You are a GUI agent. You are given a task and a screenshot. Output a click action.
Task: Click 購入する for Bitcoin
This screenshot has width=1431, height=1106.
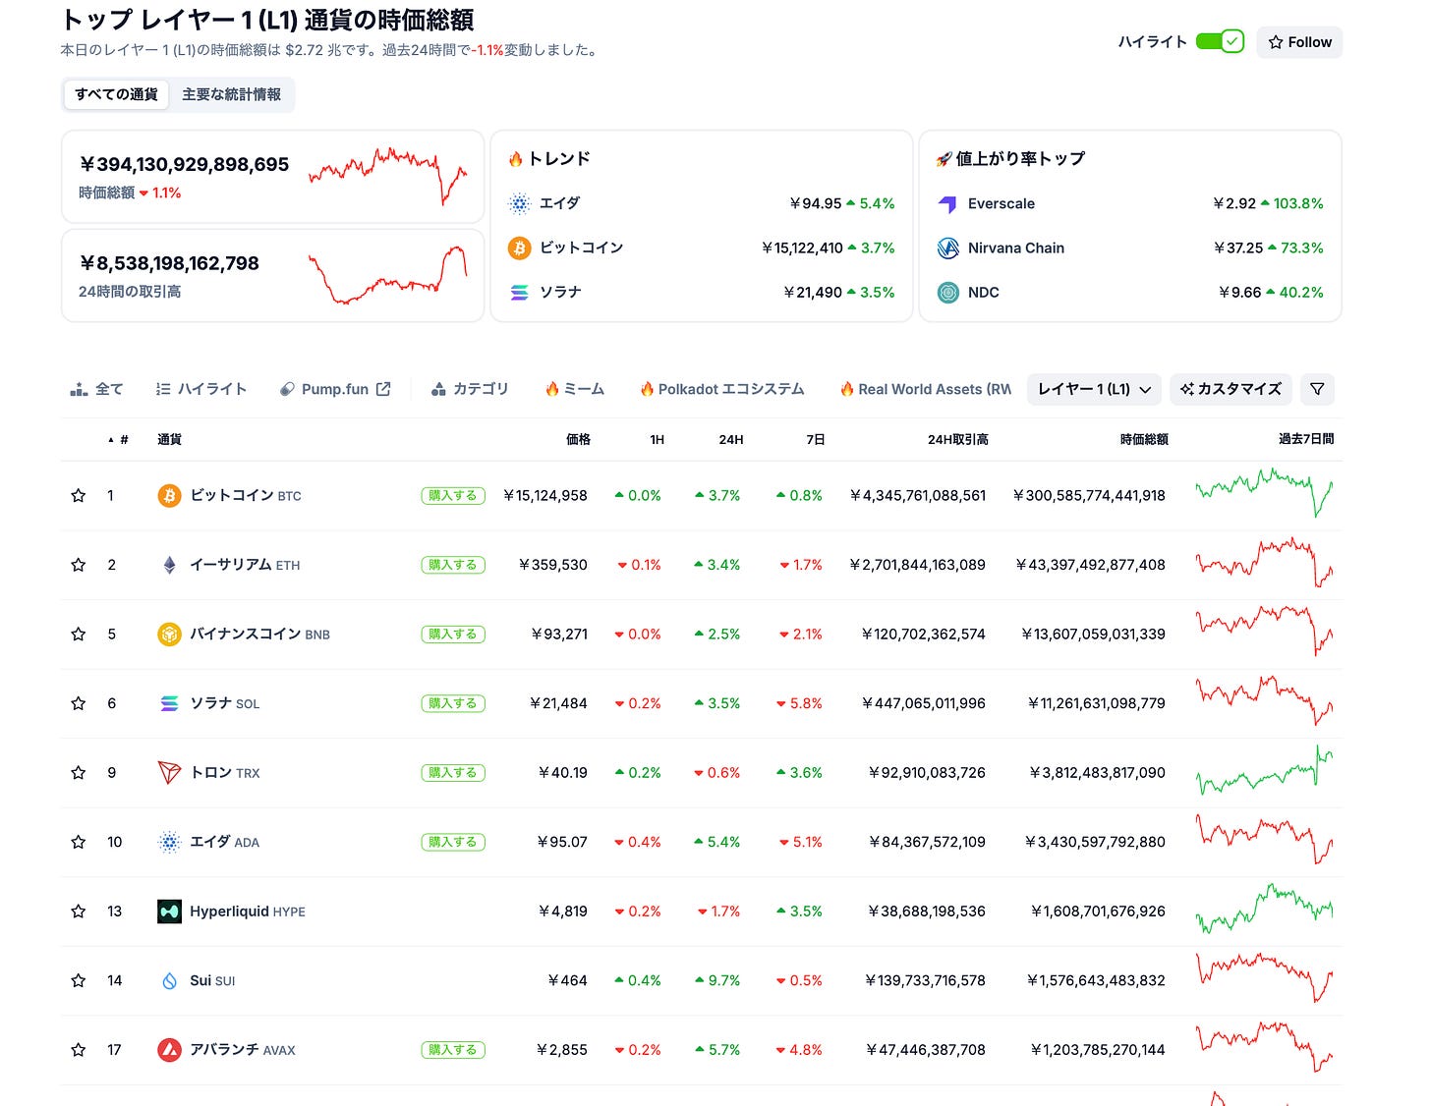pos(453,496)
